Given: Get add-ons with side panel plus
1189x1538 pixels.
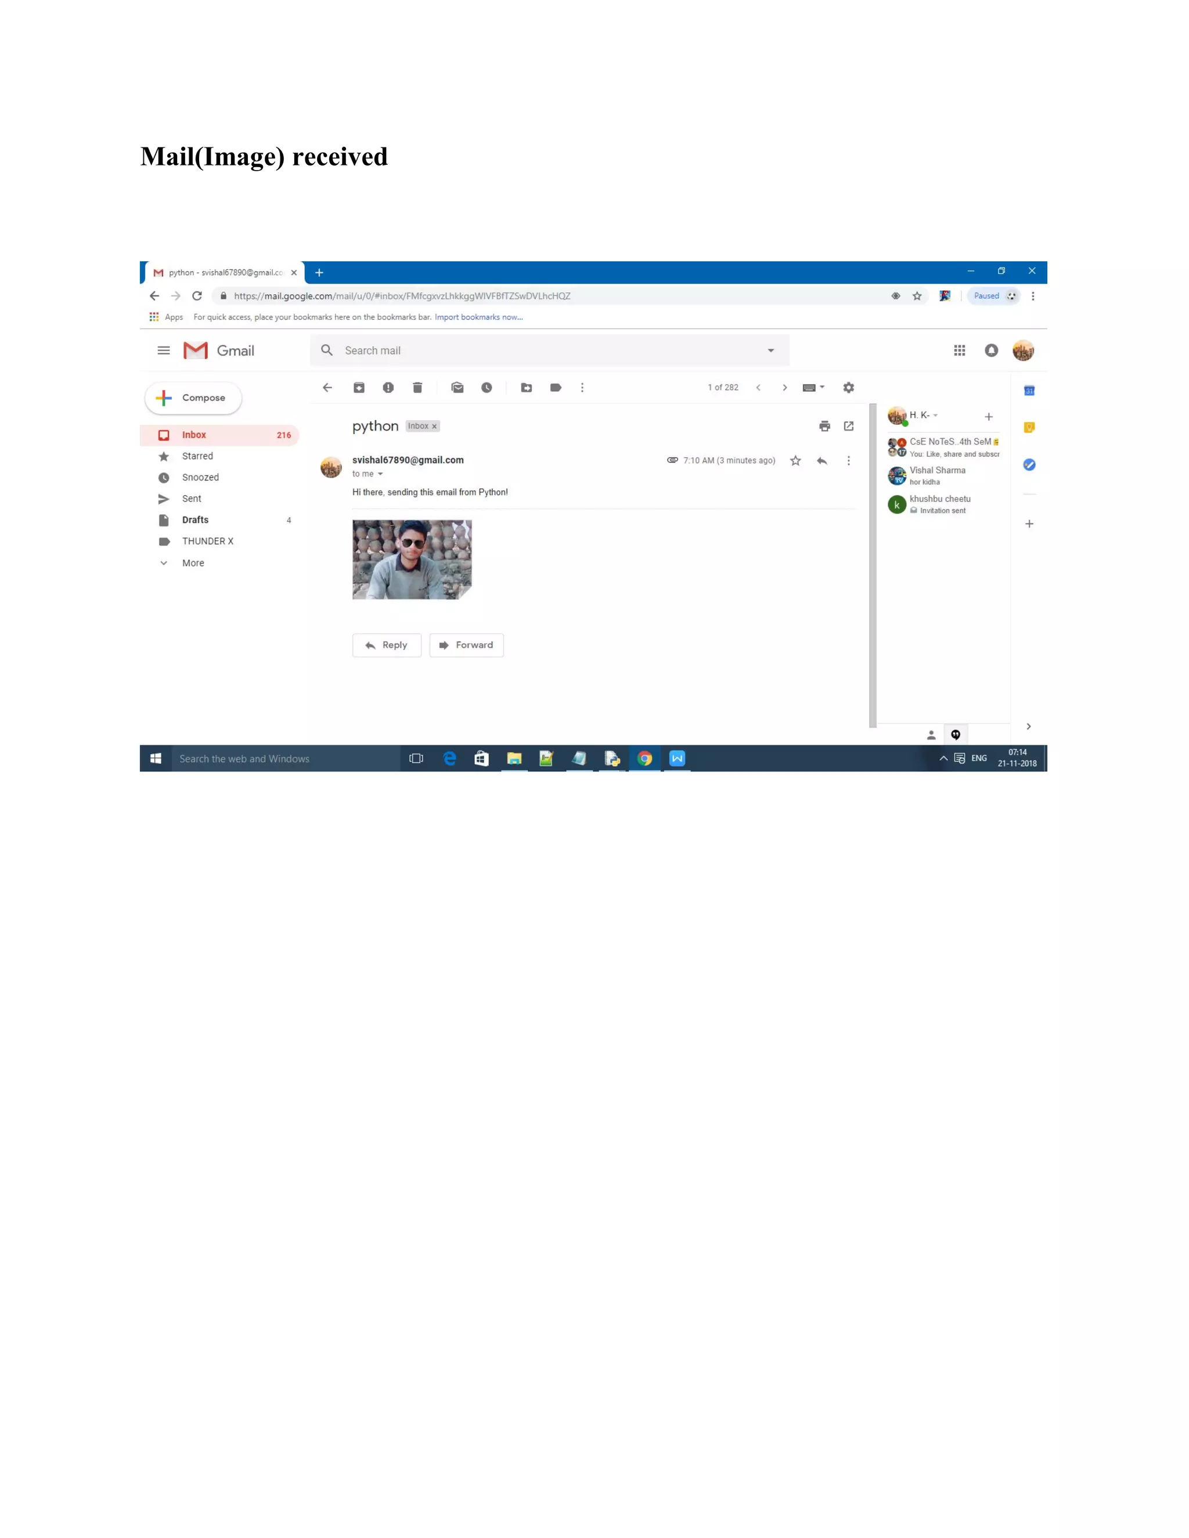Looking at the screenshot, I should tap(1029, 524).
